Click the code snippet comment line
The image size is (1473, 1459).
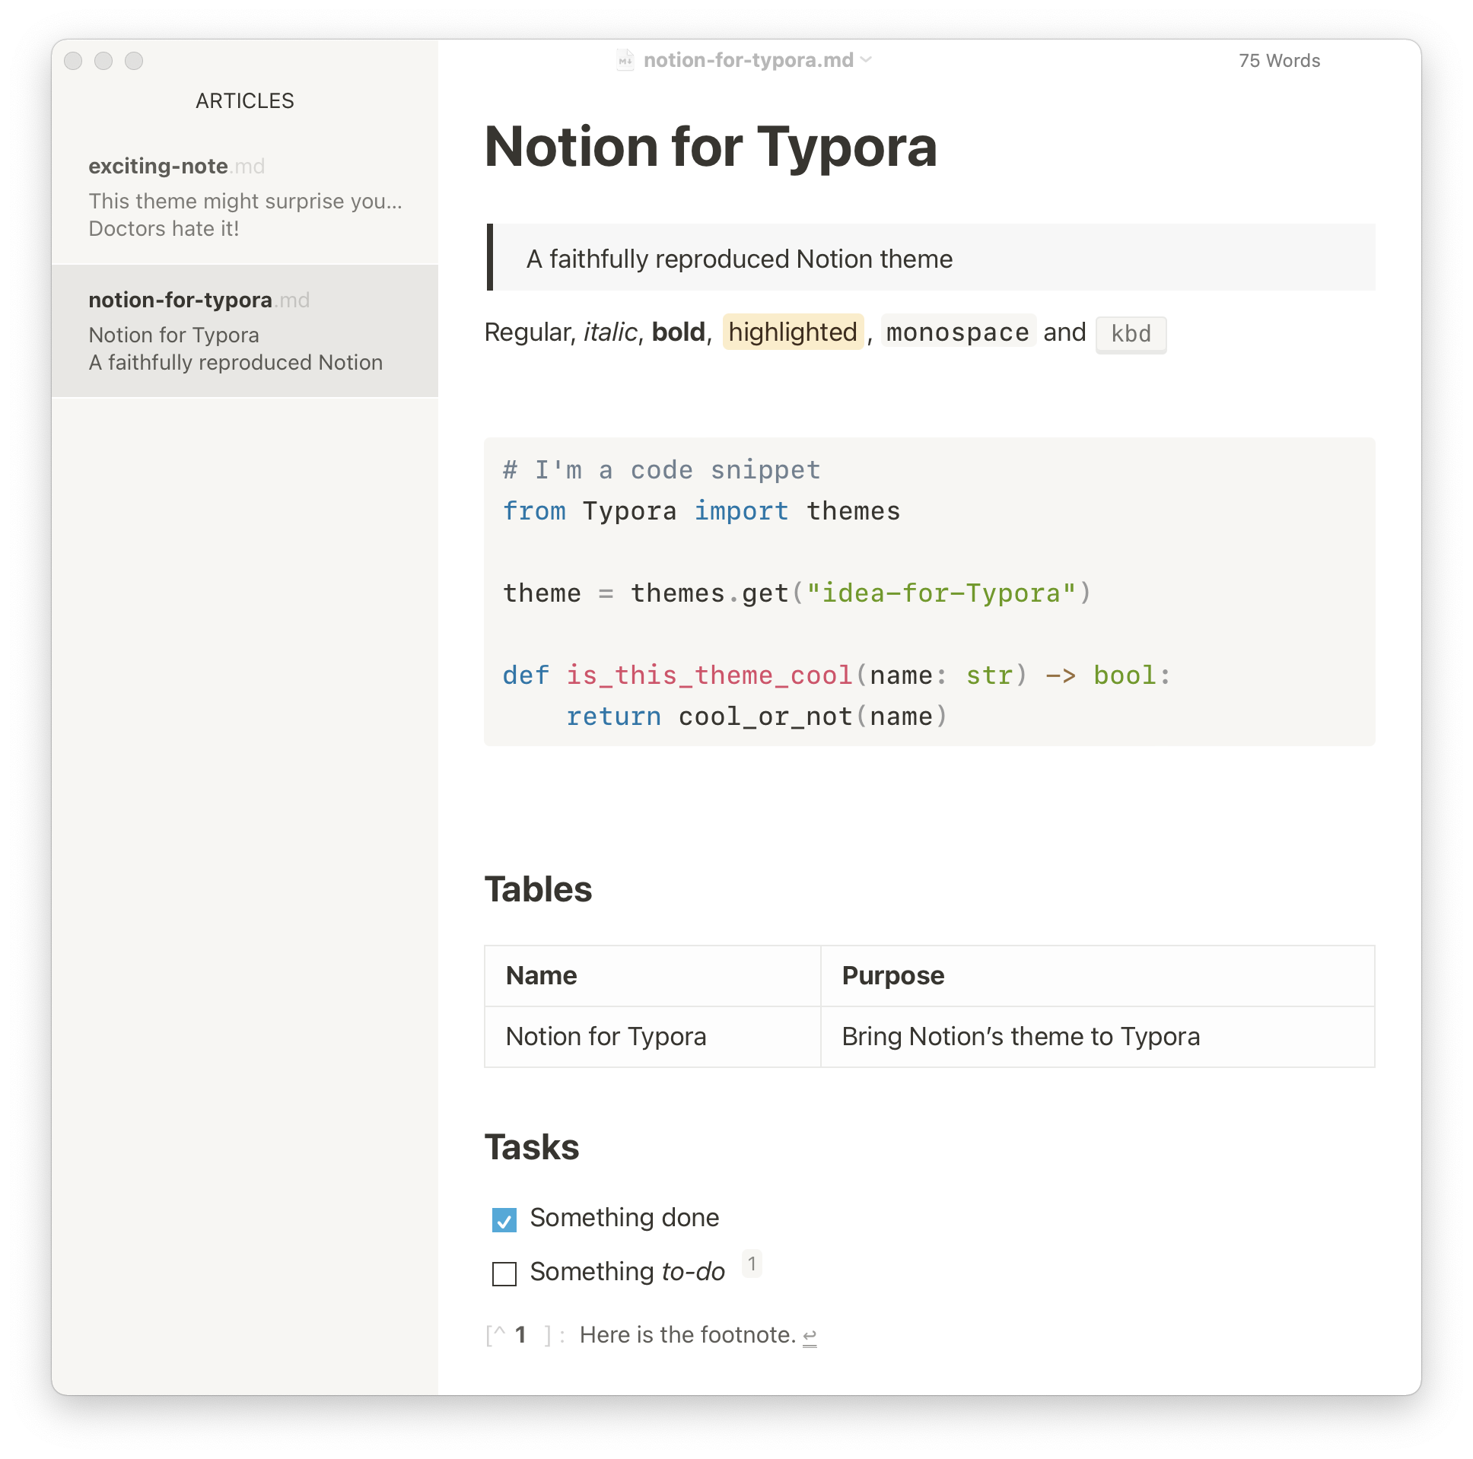coord(661,470)
